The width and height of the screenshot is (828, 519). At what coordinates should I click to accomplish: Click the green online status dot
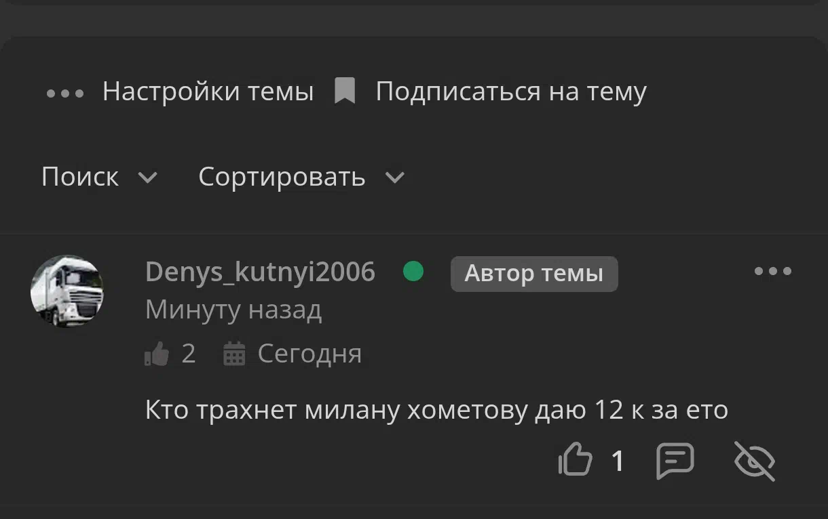point(413,272)
